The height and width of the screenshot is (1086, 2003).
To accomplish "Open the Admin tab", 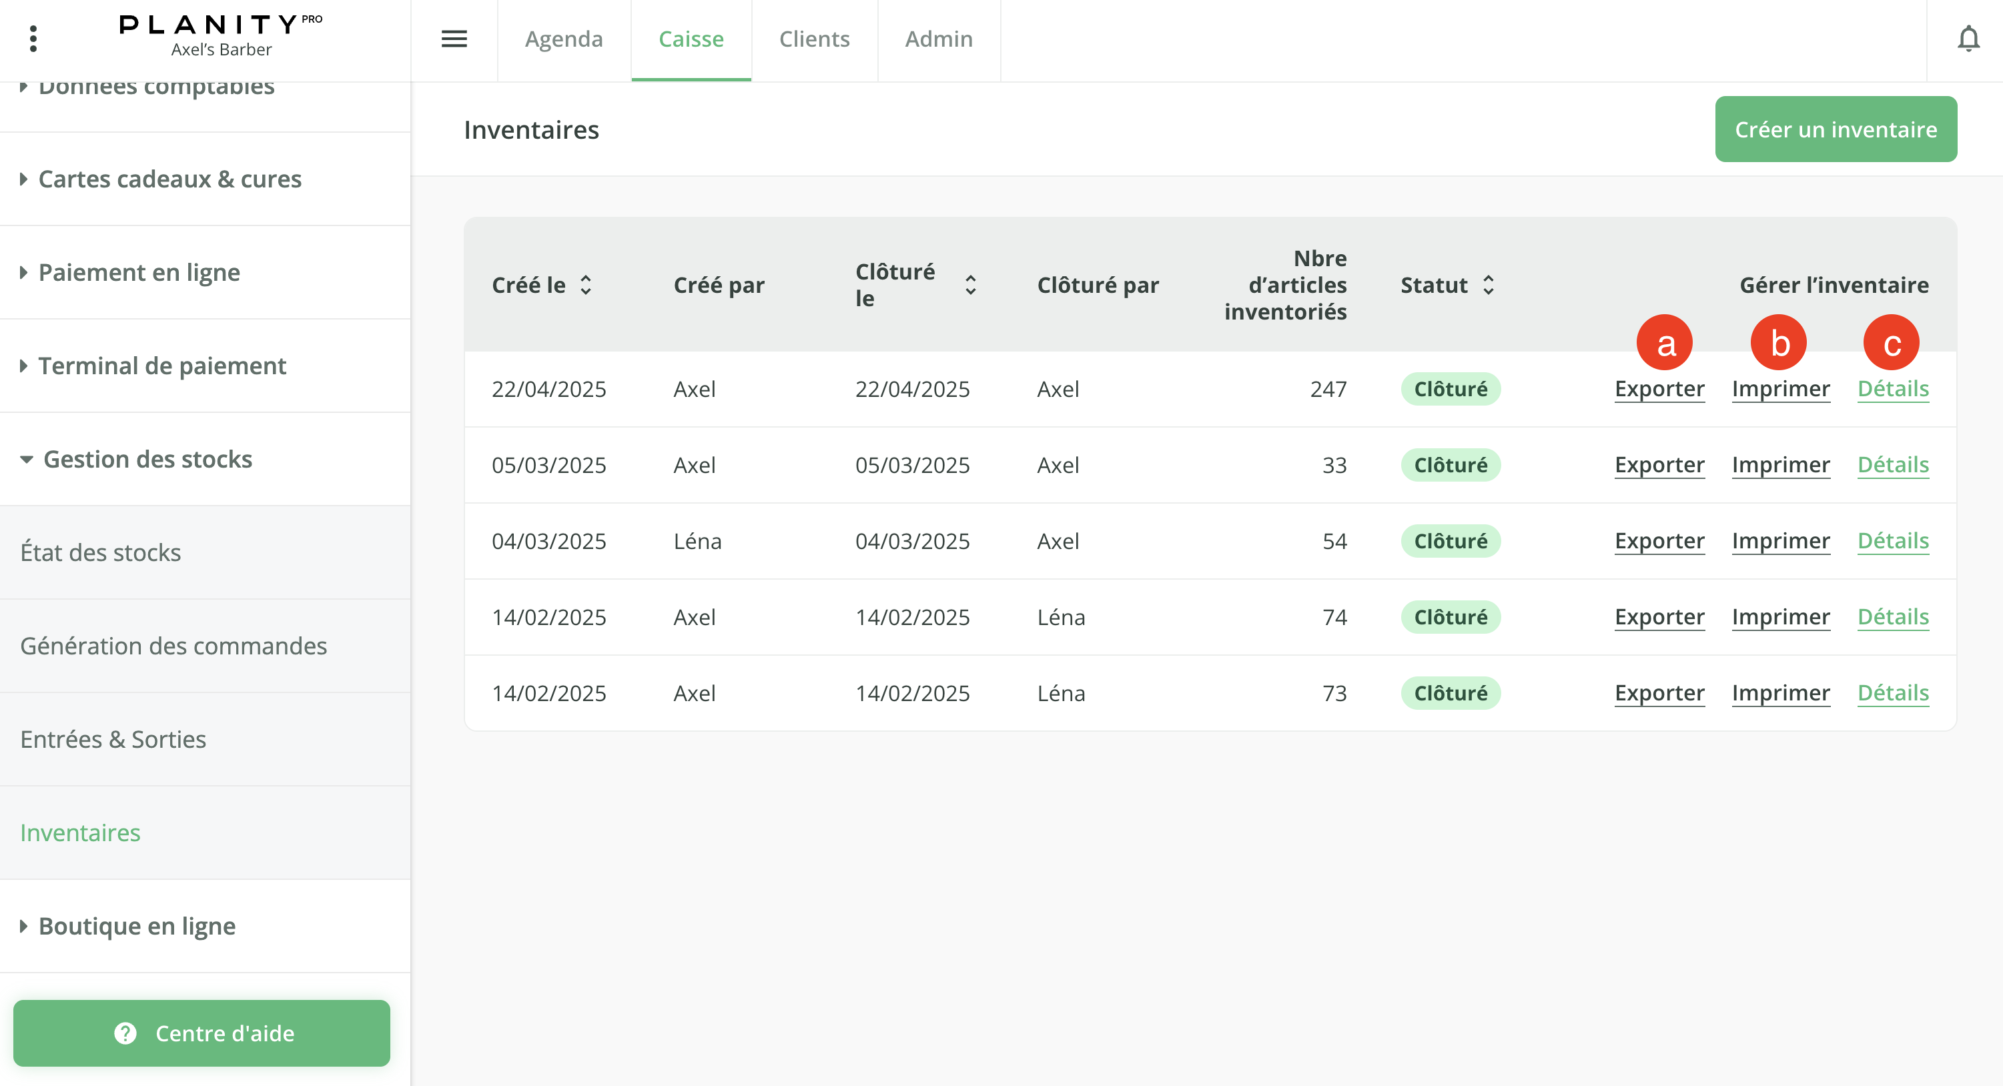I will point(939,39).
